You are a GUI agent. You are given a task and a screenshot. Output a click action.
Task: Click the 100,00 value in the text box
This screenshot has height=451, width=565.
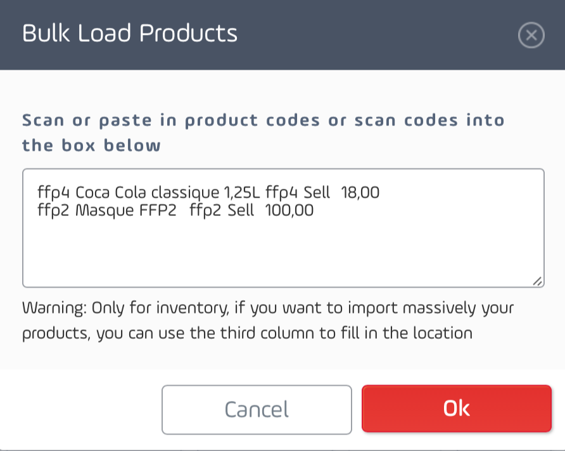(x=289, y=210)
